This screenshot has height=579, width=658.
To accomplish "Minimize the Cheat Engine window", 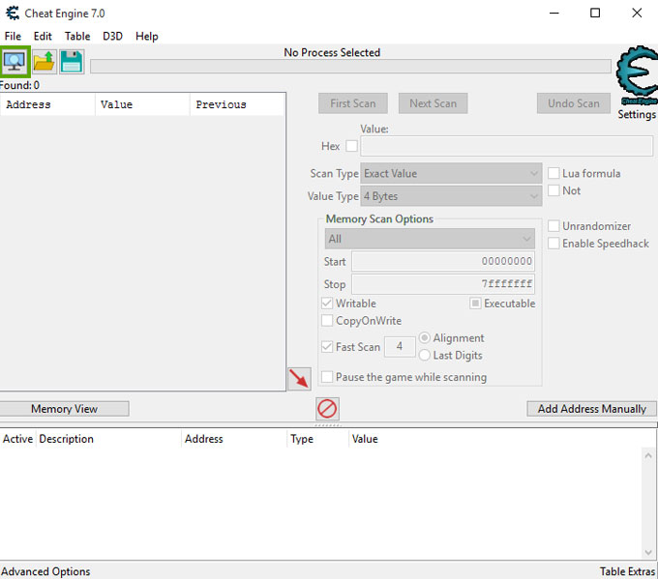I will pos(554,13).
